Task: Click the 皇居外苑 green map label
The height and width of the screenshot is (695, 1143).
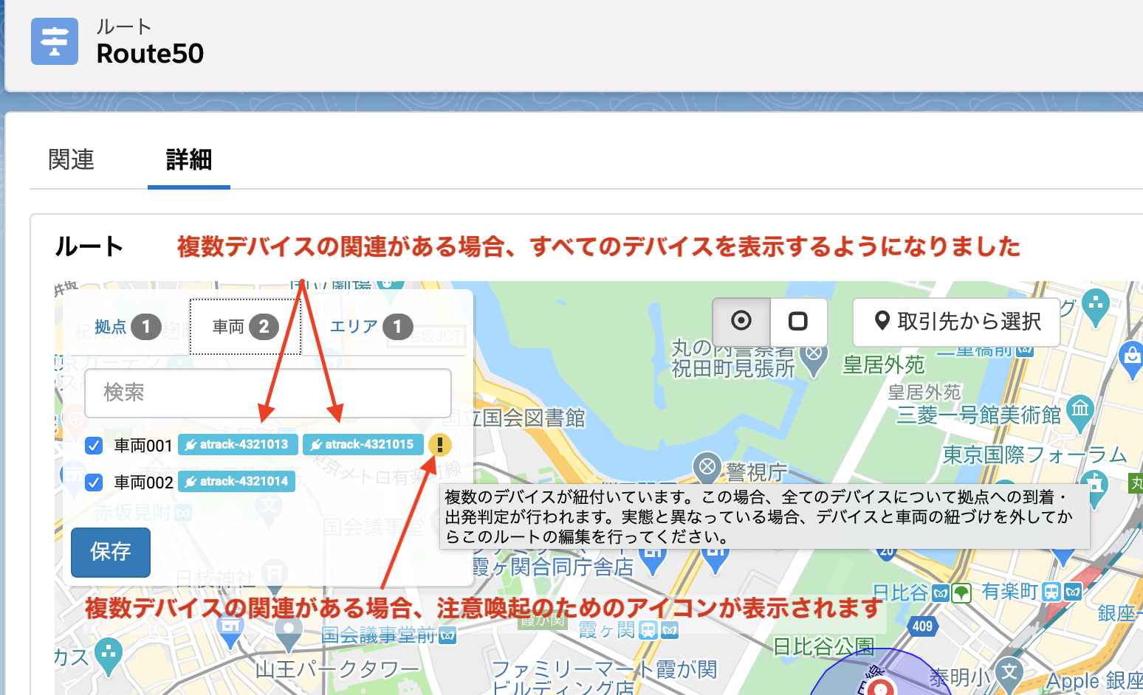Action: (x=883, y=364)
